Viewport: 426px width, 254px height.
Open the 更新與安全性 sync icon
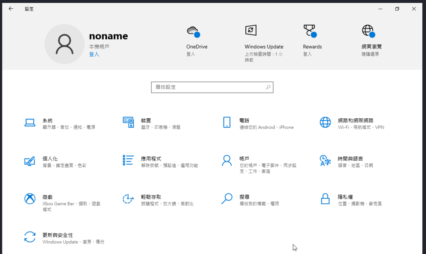tap(30, 237)
